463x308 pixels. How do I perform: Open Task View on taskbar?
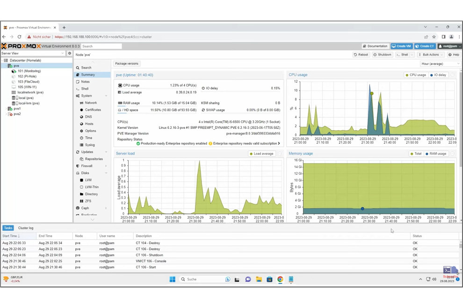(237, 280)
